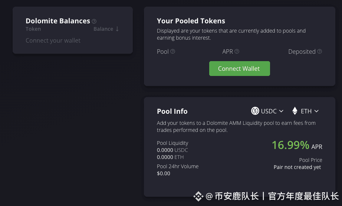Expand the chevron next to ETH

[316, 111]
